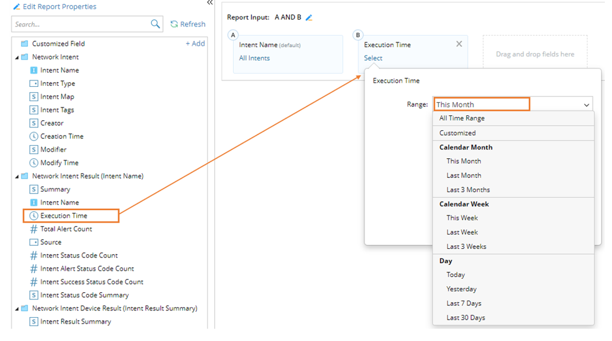
Task: Choose Last Month from the list
Action: click(513, 176)
